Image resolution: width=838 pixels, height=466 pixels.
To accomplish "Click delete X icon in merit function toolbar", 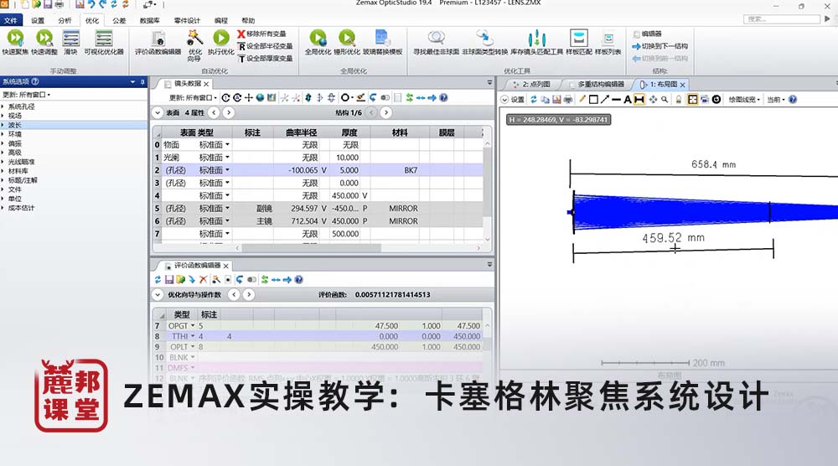I will [x=203, y=279].
